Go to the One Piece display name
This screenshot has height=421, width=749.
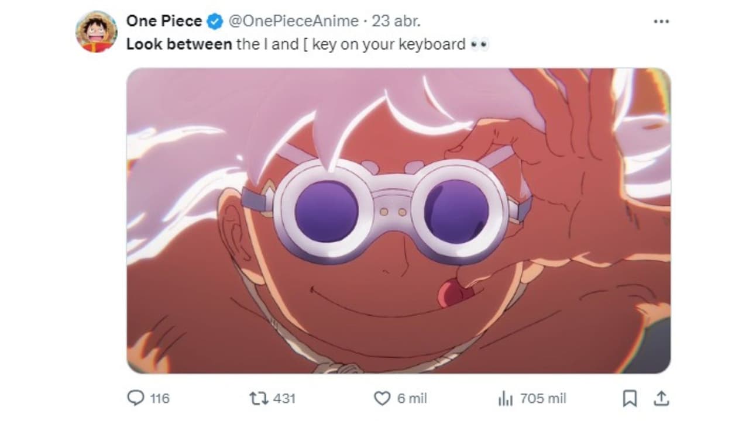[x=164, y=22]
